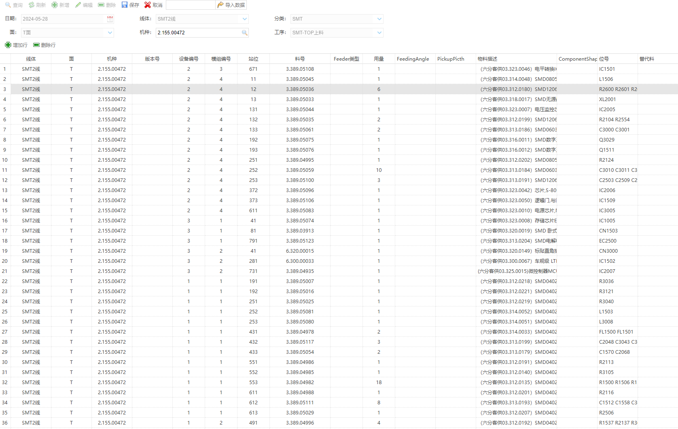Expand the 线体 dropdown showing SMT2线
The height and width of the screenshot is (429, 678).
[x=244, y=19]
